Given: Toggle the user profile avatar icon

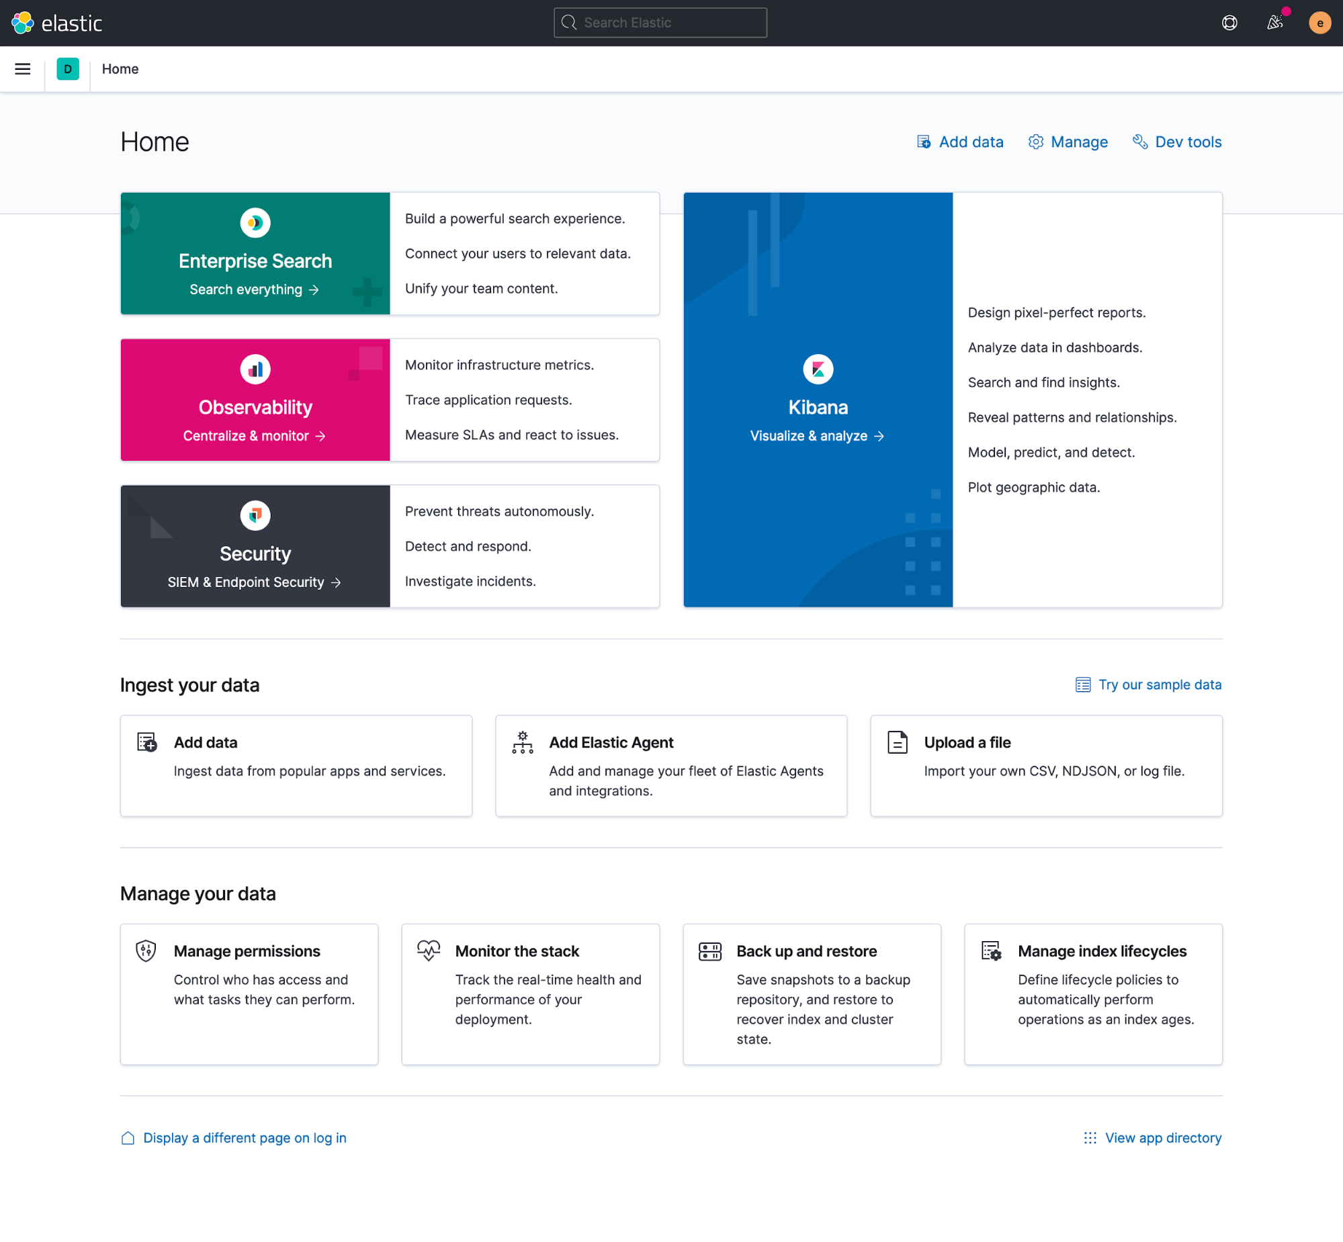Looking at the screenshot, I should [x=1318, y=22].
